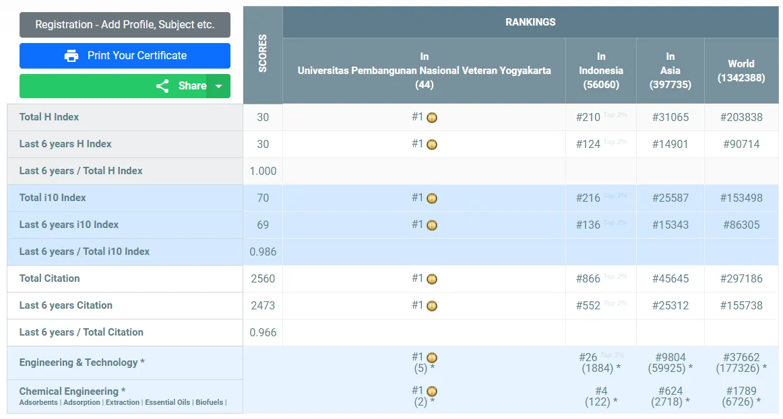Screen dimensions: 783x419
Task: Click the Engineering & Technology row label
Action: pyautogui.click(x=82, y=363)
